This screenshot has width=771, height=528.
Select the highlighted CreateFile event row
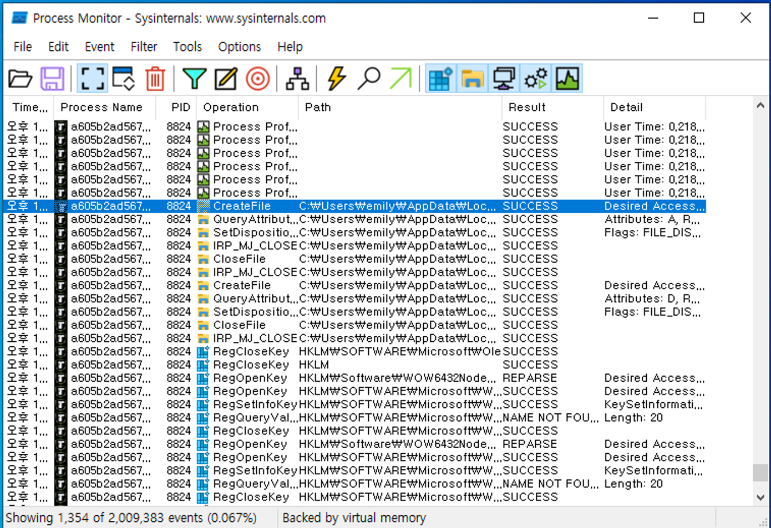click(355, 206)
